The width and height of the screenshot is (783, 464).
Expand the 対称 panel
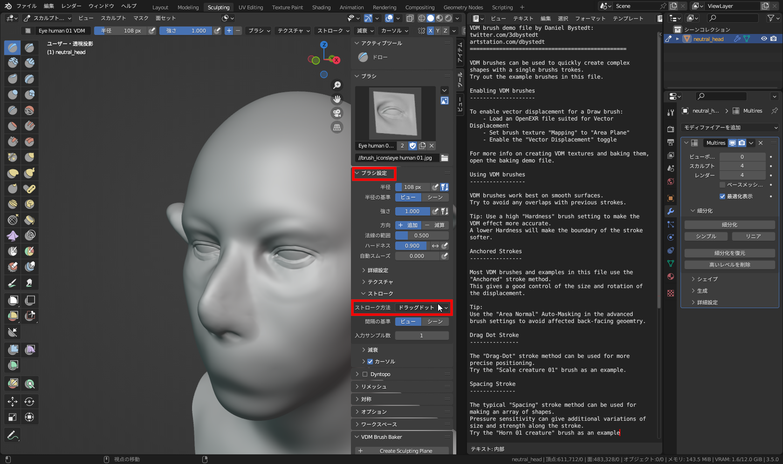click(366, 399)
